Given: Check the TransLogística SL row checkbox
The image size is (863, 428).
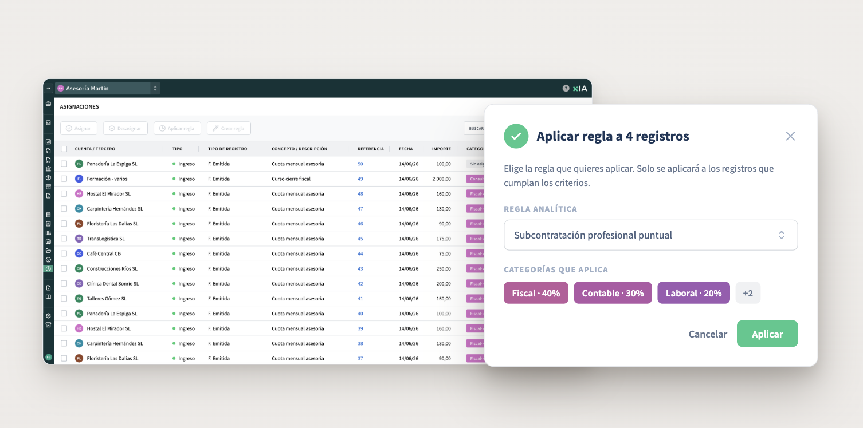Looking at the screenshot, I should [64, 239].
